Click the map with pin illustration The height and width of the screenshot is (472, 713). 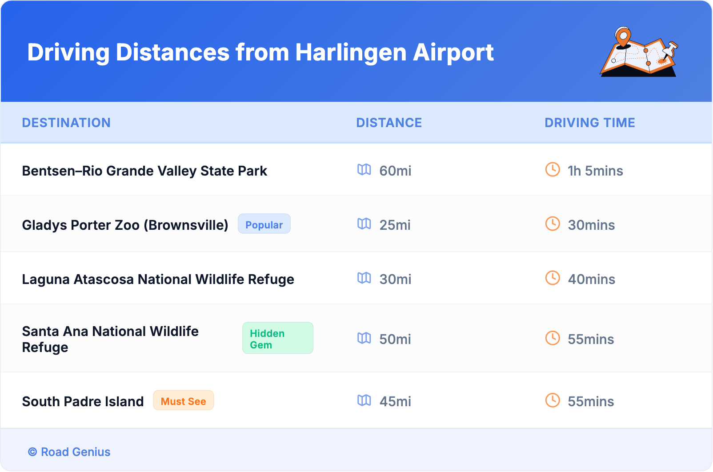click(639, 52)
